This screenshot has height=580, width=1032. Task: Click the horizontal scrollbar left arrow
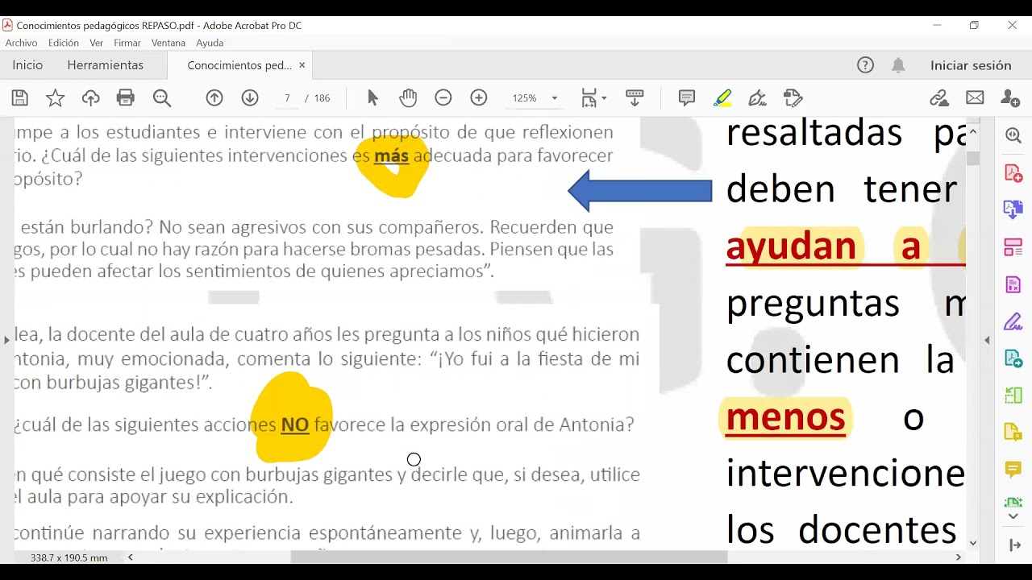pos(130,557)
